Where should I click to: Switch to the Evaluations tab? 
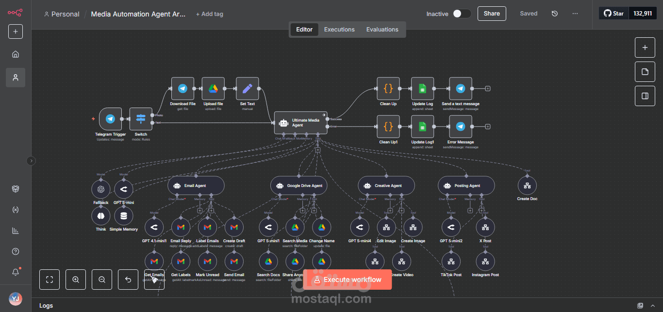(x=382, y=30)
